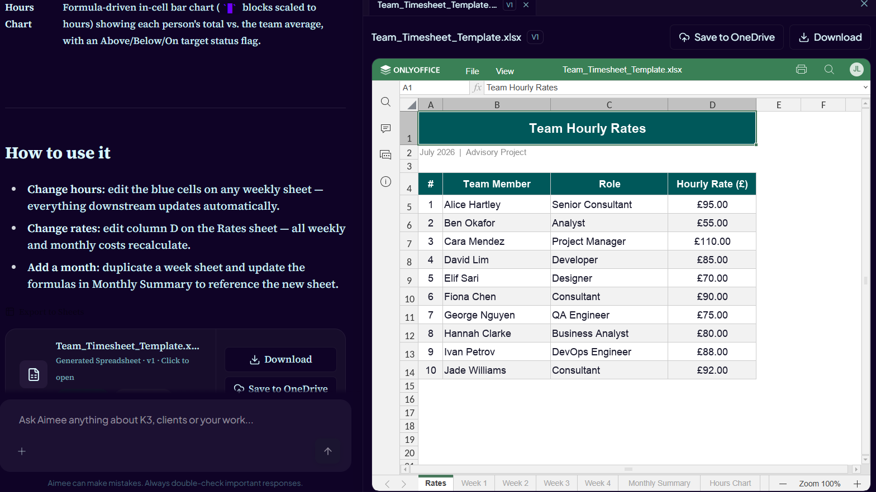Select cell 'Jade Williams'
The image size is (876, 492).
tap(497, 370)
